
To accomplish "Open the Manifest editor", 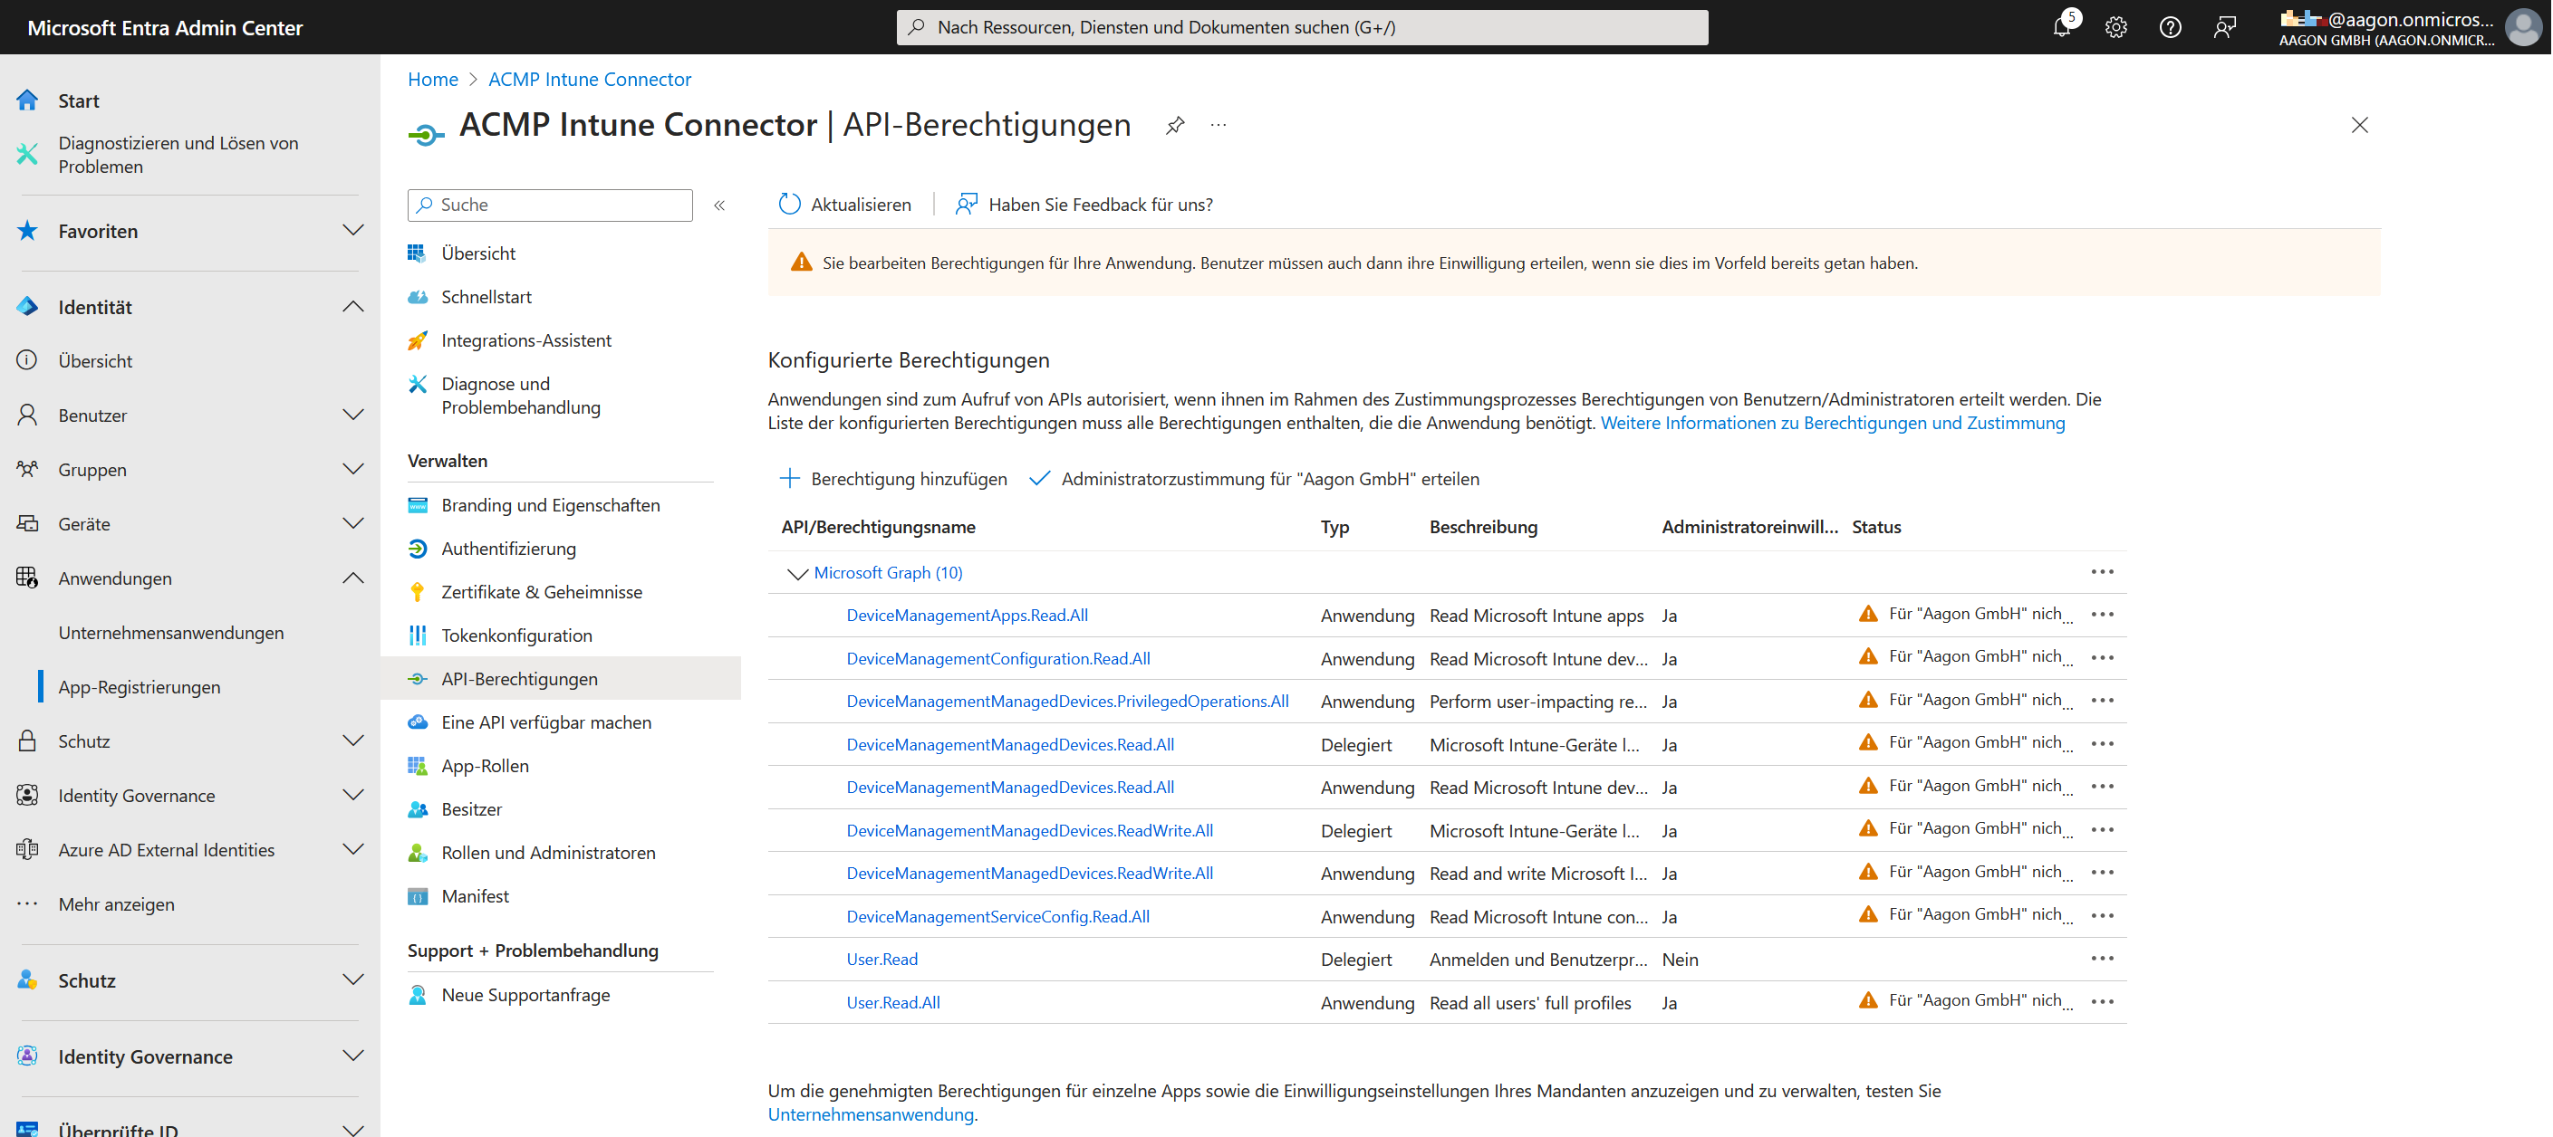I will (x=476, y=895).
